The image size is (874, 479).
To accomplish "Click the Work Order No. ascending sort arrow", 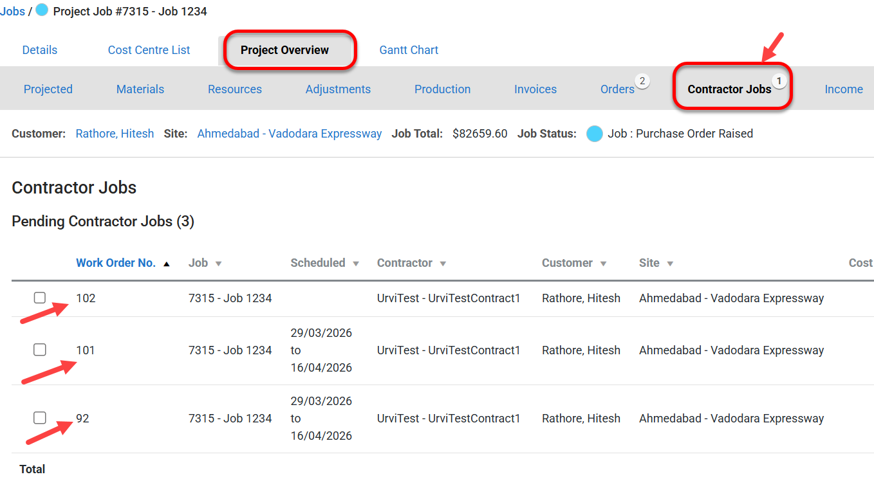I will pos(167,264).
